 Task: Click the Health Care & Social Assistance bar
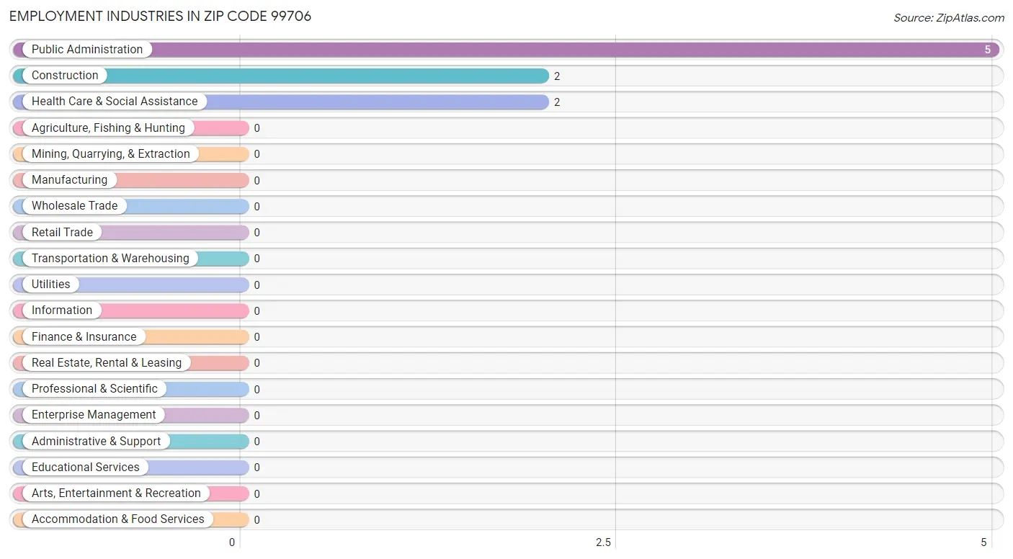(281, 102)
